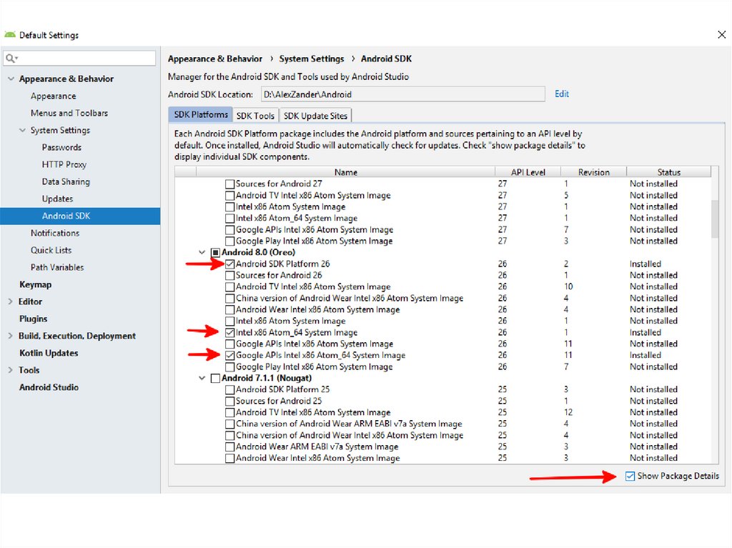Open Kotlin Updates settings
This screenshot has height=548, width=732.
(x=49, y=353)
